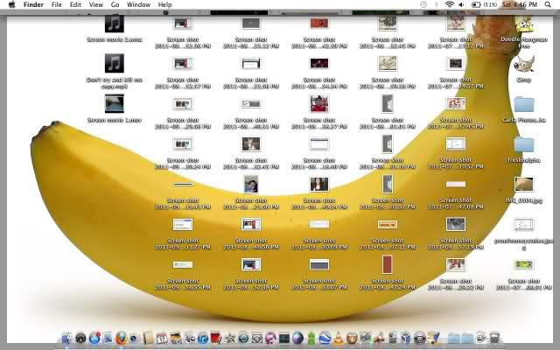This screenshot has height=350, width=560.
Task: Launch iTunes from the Dock
Action: 203,338
